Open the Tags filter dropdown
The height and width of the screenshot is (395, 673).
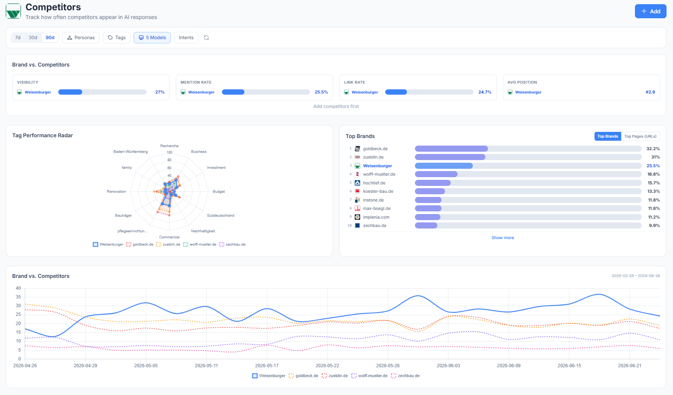117,38
